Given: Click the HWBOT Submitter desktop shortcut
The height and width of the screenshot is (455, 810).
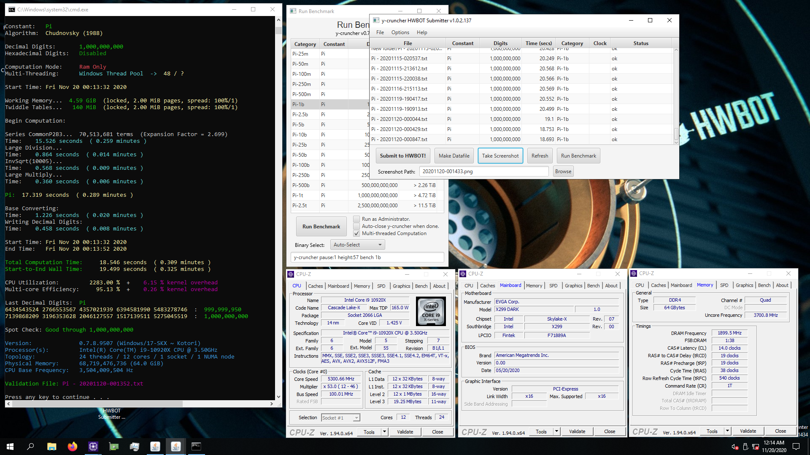Looking at the screenshot, I should coord(112,413).
